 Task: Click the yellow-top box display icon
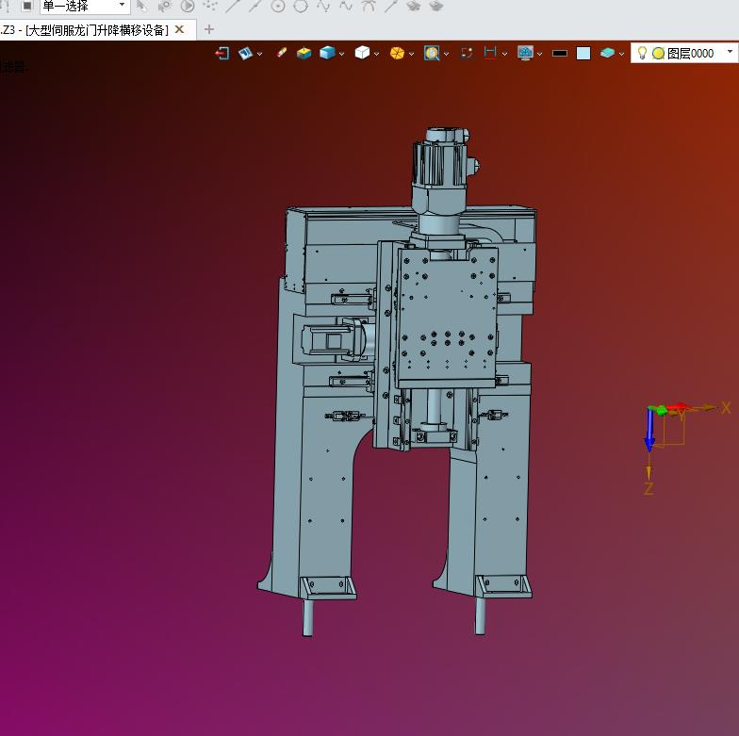[304, 53]
